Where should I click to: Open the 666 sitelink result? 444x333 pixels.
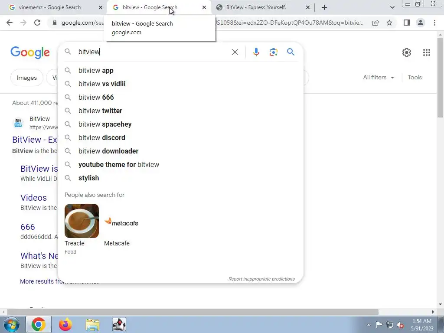27,227
